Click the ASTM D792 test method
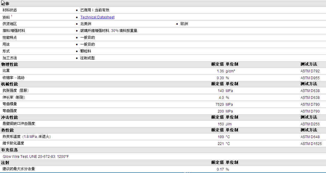 click(310, 71)
